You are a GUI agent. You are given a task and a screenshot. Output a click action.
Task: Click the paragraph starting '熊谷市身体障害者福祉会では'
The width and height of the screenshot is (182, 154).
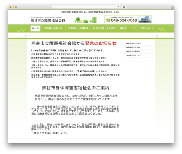click(x=76, y=98)
